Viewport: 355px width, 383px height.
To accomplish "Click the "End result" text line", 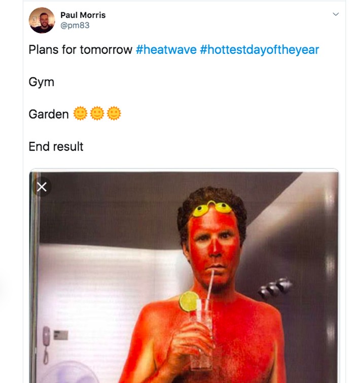I will point(56,147).
